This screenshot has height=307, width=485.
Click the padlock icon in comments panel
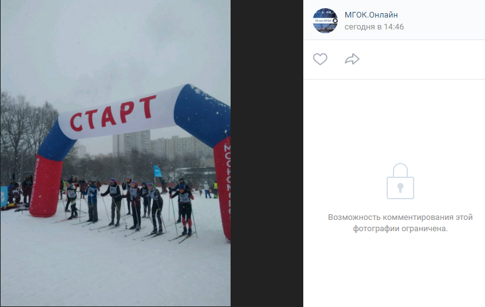click(400, 181)
